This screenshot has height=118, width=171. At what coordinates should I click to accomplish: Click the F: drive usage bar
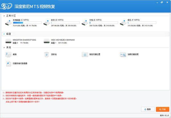click(x=142, y=23)
